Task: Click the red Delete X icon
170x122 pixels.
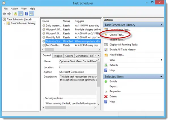Action: tap(106, 97)
